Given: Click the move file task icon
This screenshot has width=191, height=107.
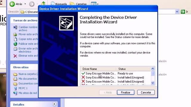Looking at the screenshot, I should (x=15, y=34).
